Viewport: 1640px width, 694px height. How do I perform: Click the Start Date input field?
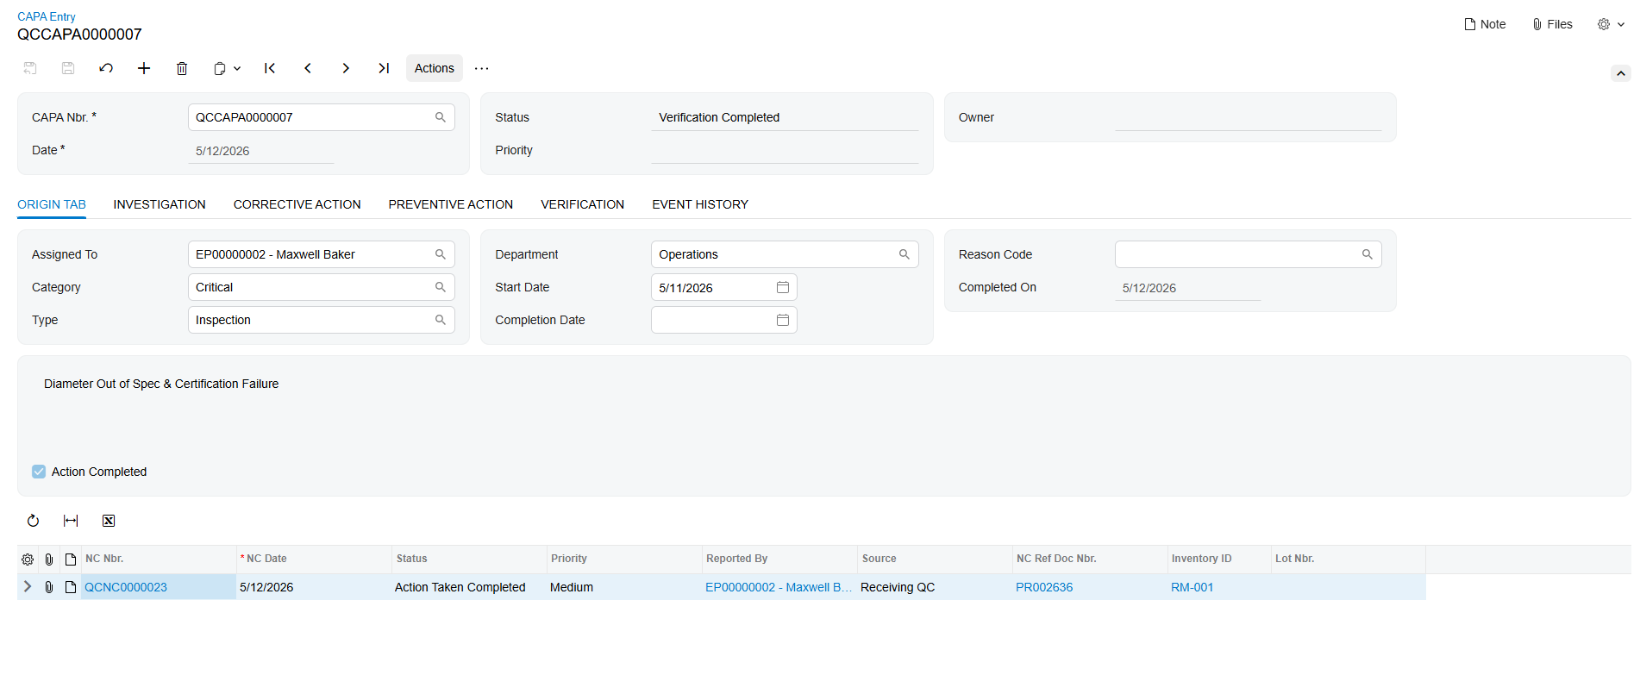(x=724, y=287)
